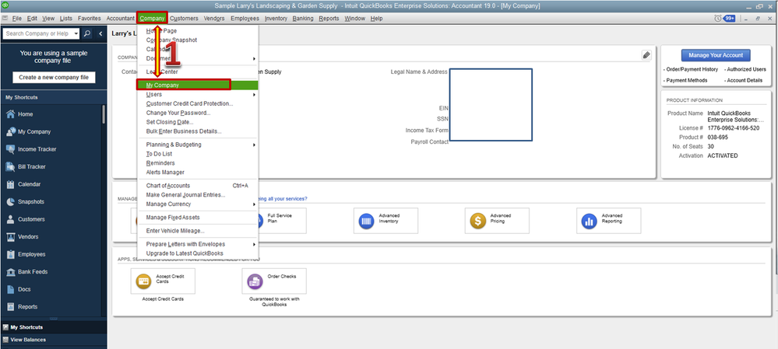Choose Bulk Enter Business Details
This screenshot has width=778, height=349.
tap(197, 131)
